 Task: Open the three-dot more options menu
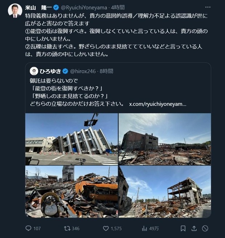pyautogui.click(x=208, y=7)
